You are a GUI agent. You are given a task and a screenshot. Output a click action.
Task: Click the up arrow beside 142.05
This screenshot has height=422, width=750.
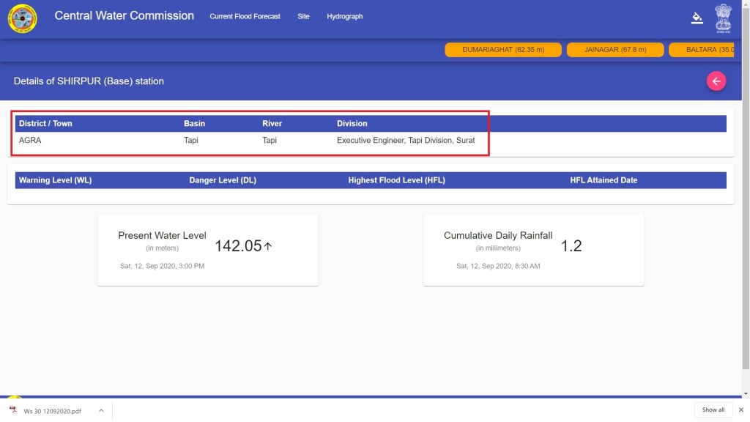tap(268, 246)
